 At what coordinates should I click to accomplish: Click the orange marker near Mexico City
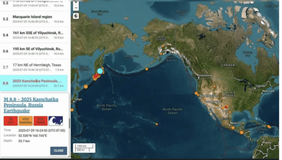233,128
